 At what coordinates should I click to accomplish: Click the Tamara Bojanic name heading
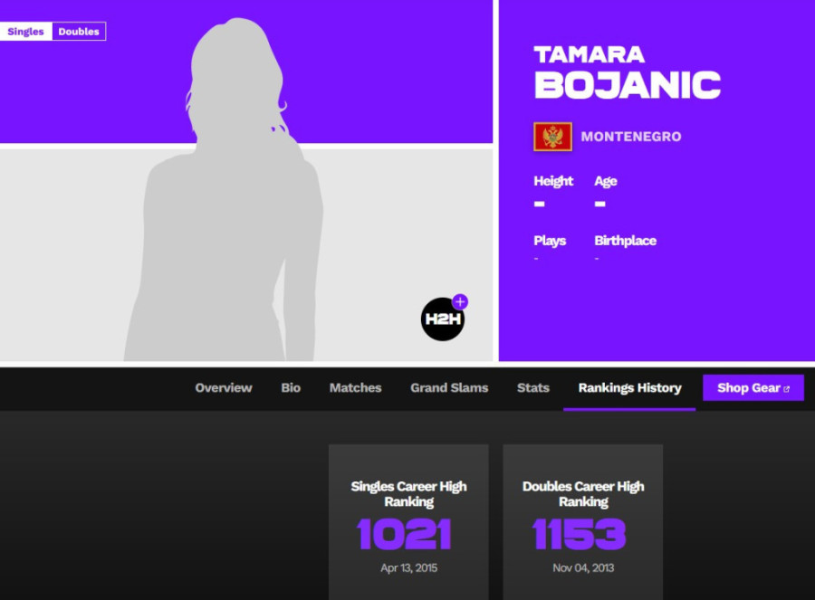point(627,72)
